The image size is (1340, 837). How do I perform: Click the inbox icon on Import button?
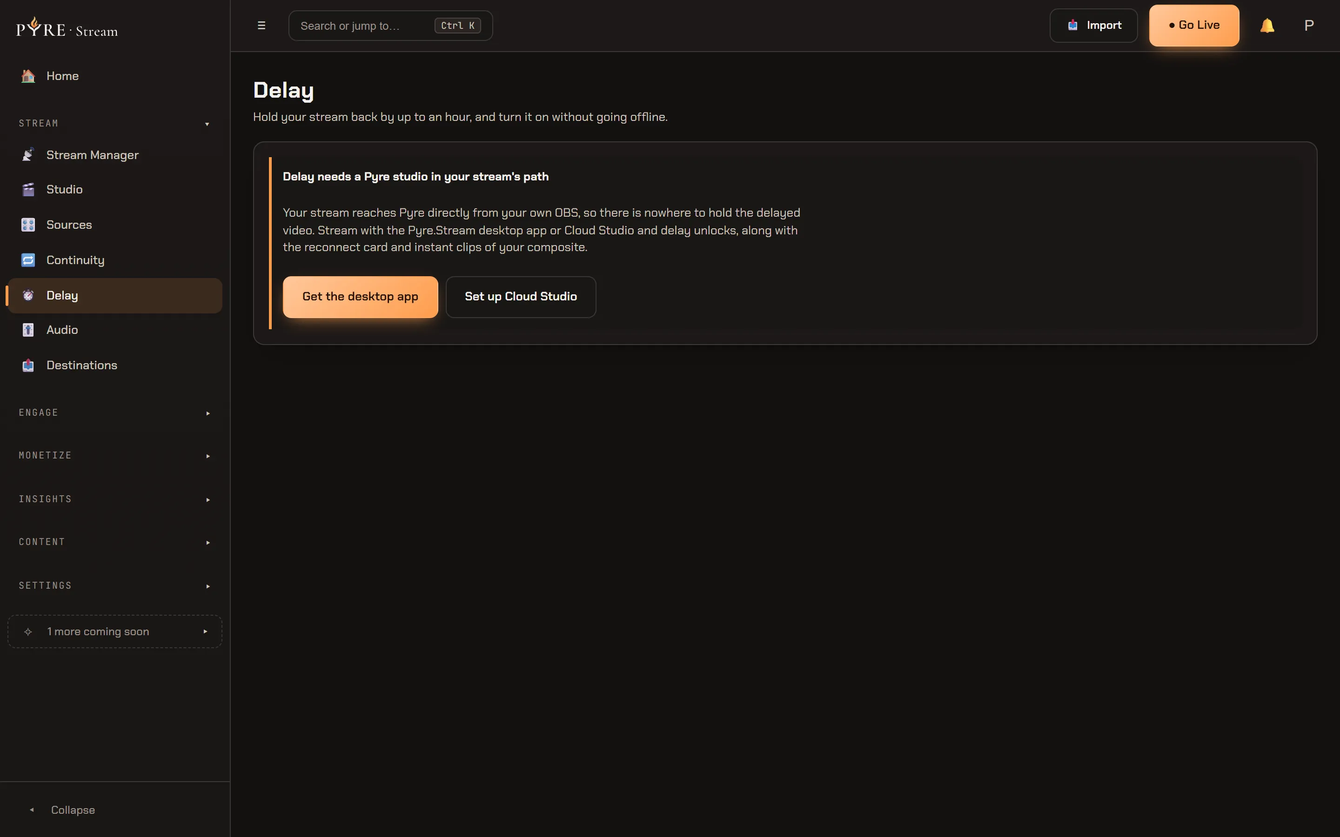click(x=1073, y=26)
